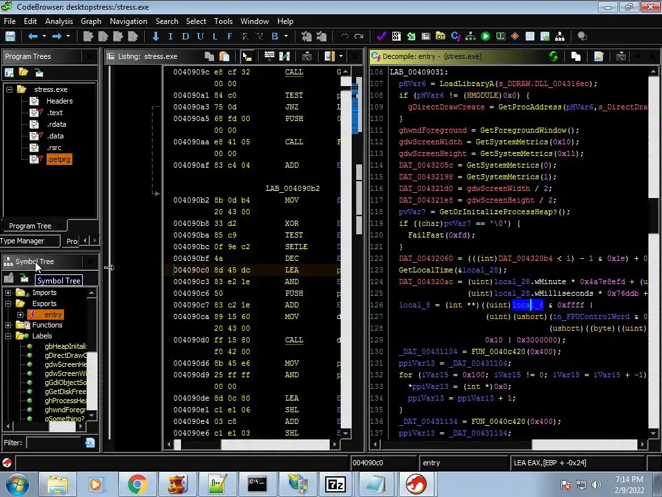Open the forward-navigation history dropdown
This screenshot has width=662, height=497.
click(68, 36)
